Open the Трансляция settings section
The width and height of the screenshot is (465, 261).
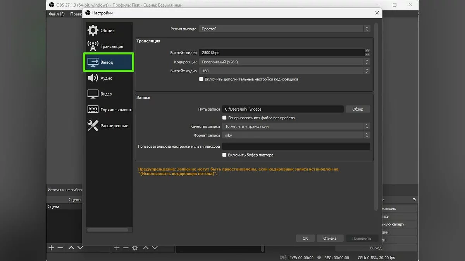(109, 46)
